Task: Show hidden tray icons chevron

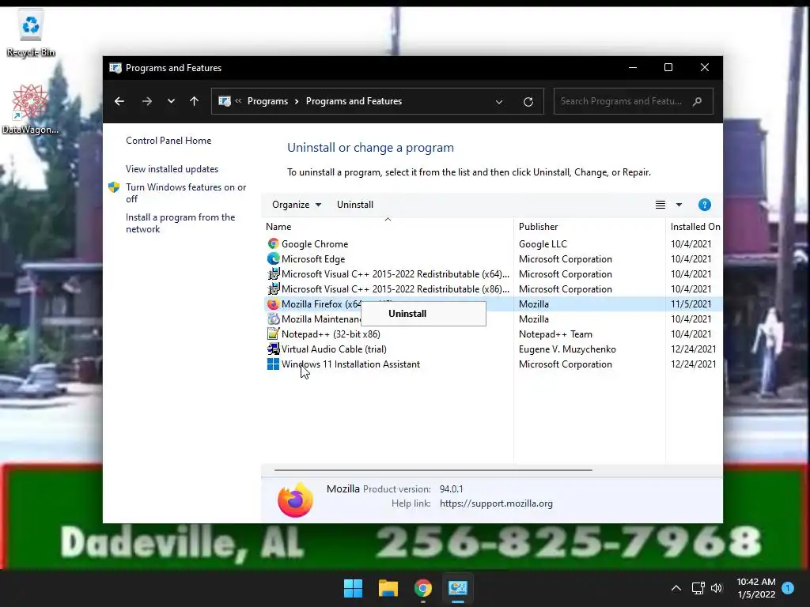Action: coord(676,588)
